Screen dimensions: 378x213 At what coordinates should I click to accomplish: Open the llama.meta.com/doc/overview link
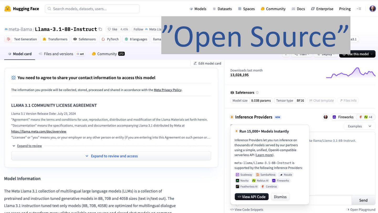(39, 131)
